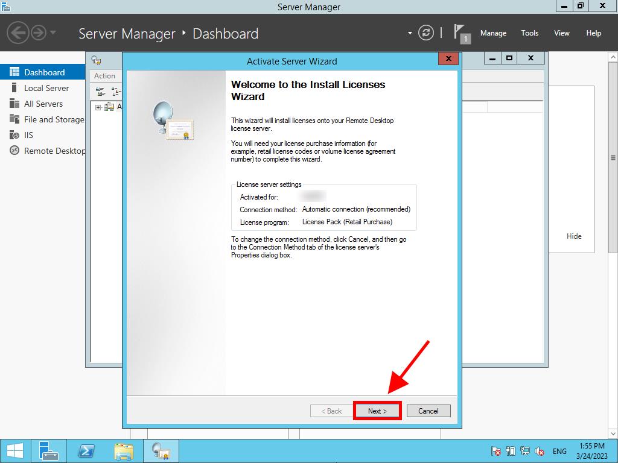Screen dimensions: 618x463
Task: Open File and Storage Services in the sidebar
Action: click(x=43, y=119)
